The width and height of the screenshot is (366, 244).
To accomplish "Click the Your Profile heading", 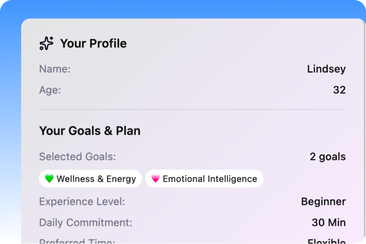I will coord(93,43).
